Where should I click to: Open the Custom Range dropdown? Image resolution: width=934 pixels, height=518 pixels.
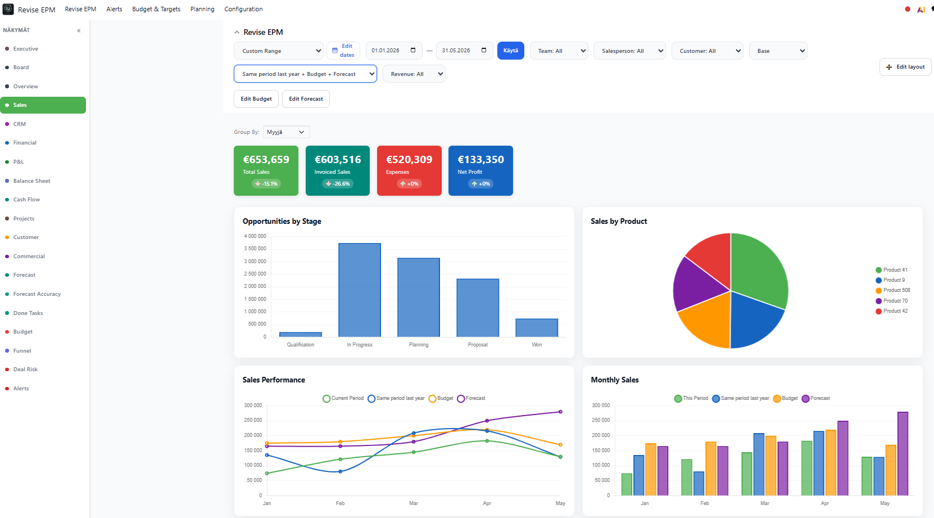pyautogui.click(x=279, y=51)
